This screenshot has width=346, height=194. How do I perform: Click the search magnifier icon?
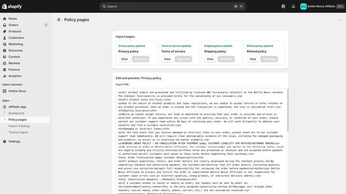(x=104, y=6)
